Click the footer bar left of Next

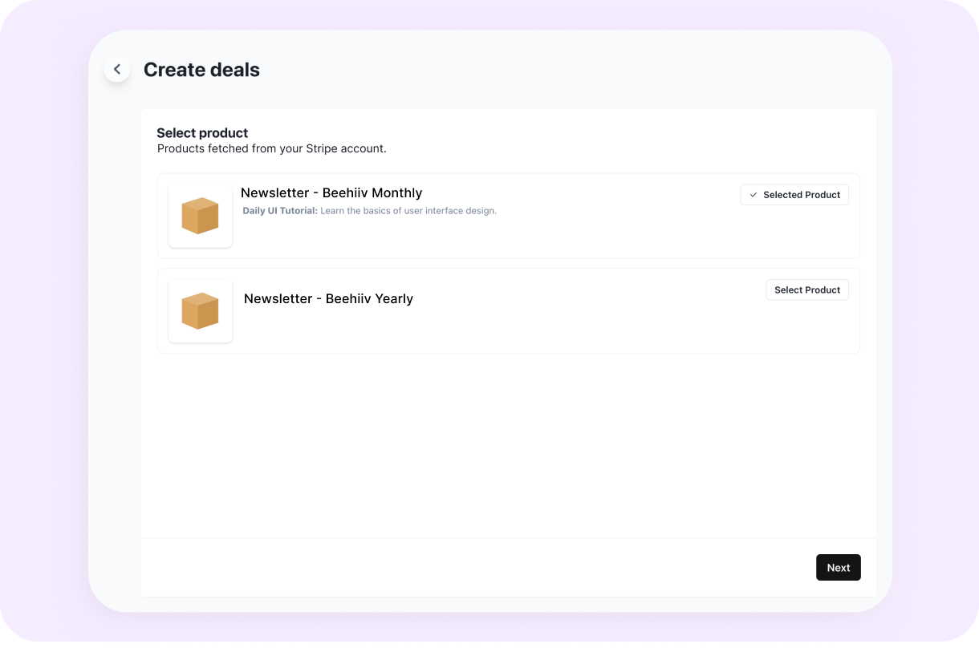pyautogui.click(x=477, y=568)
